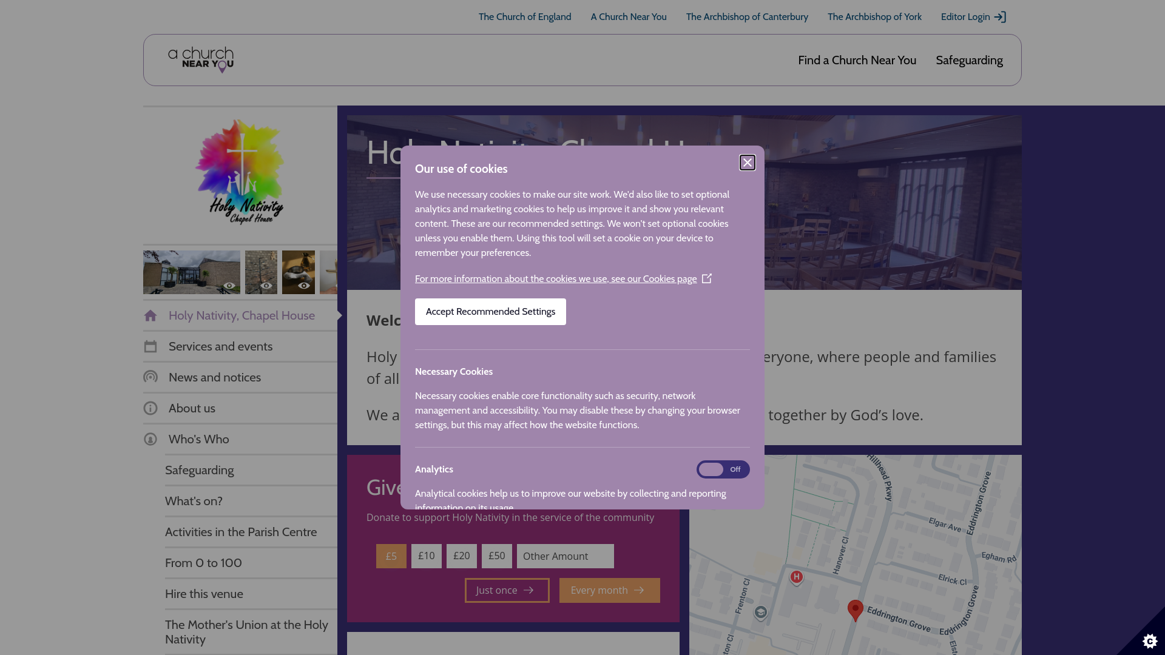The height and width of the screenshot is (655, 1165).
Task: Click the Every month donate button
Action: pos(610,591)
